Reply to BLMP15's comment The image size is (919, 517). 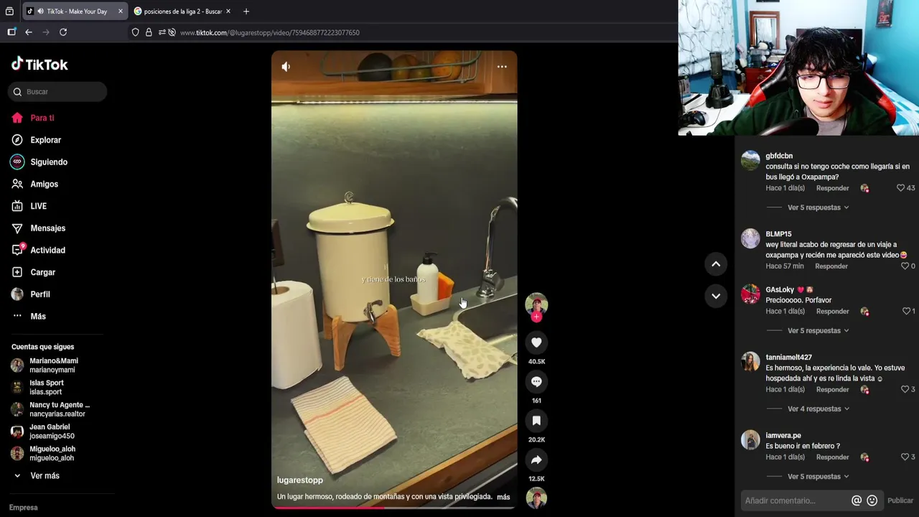(831, 266)
